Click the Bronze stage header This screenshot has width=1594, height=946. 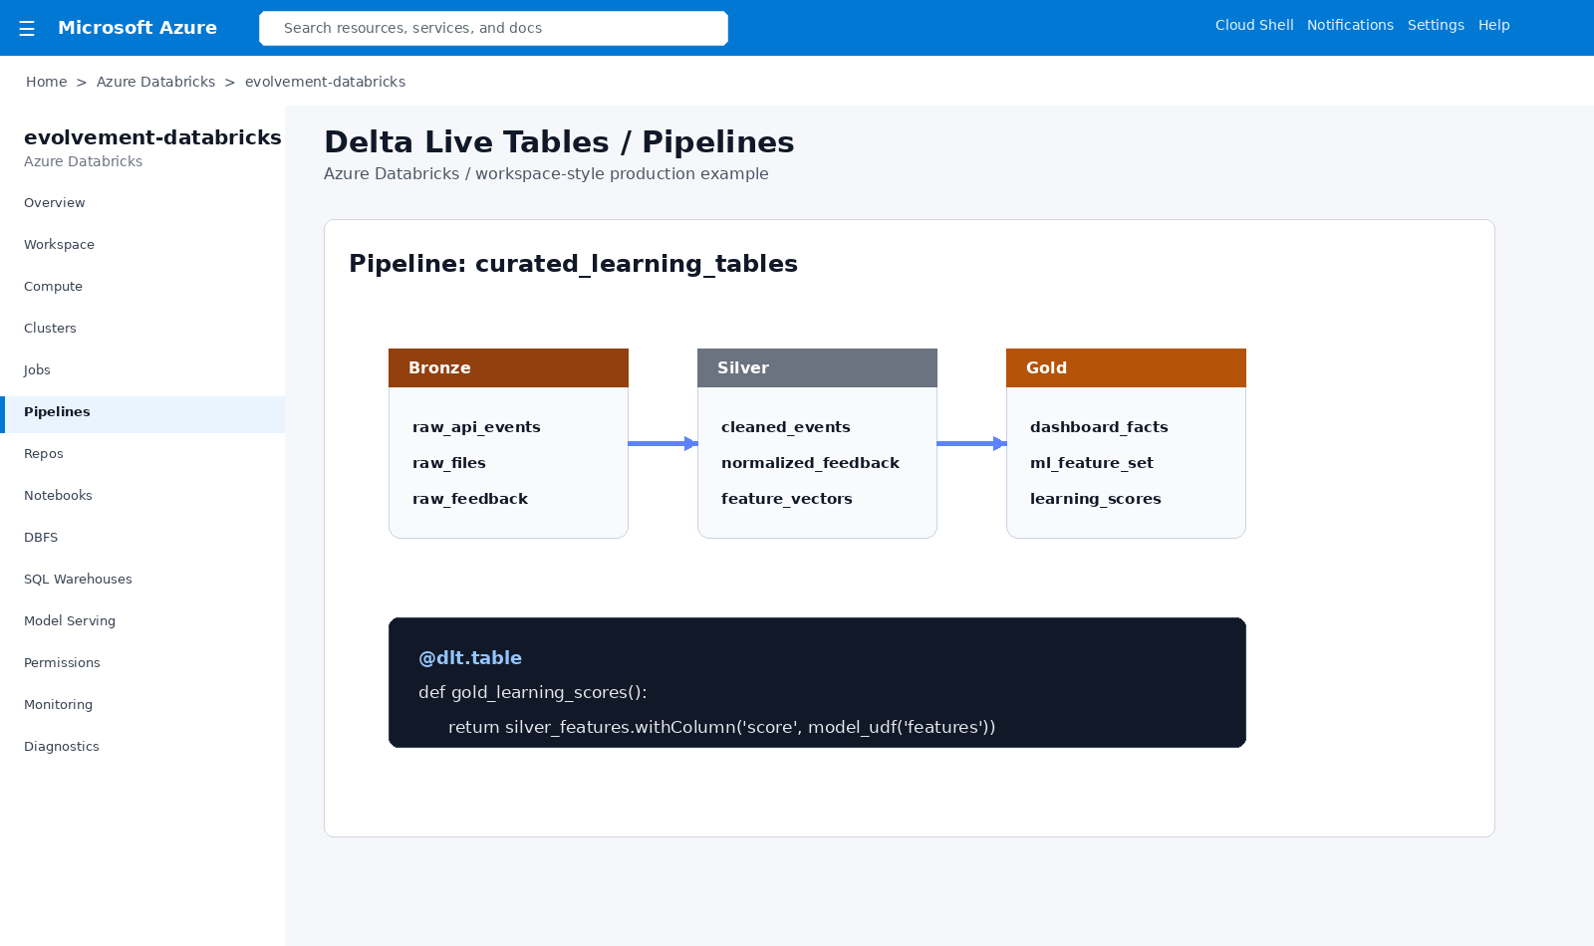508,367
